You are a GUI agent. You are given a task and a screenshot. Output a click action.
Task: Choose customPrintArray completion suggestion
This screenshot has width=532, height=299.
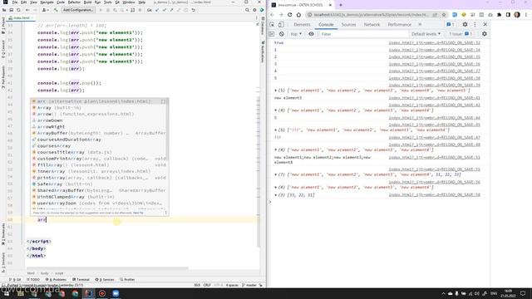tap(99, 159)
